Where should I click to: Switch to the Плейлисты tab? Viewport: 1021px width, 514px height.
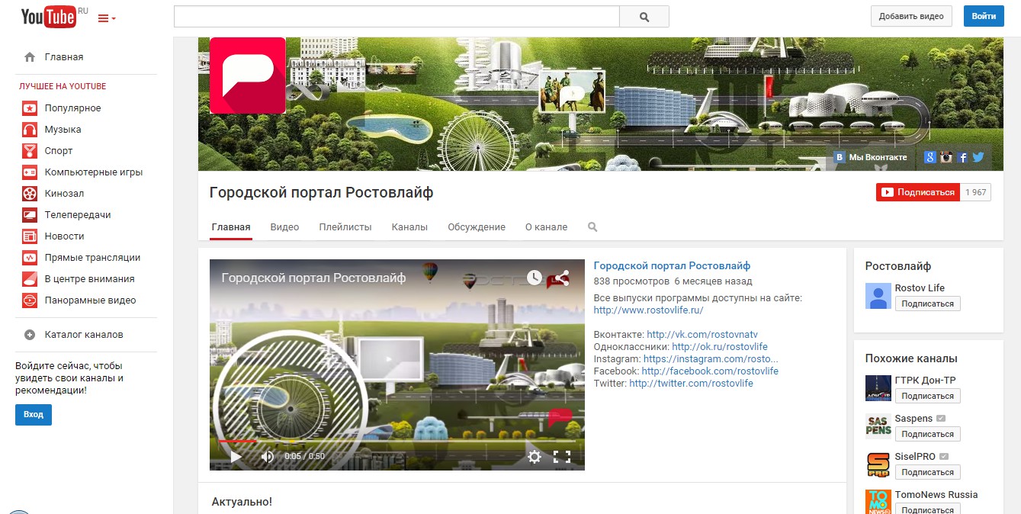click(x=345, y=227)
